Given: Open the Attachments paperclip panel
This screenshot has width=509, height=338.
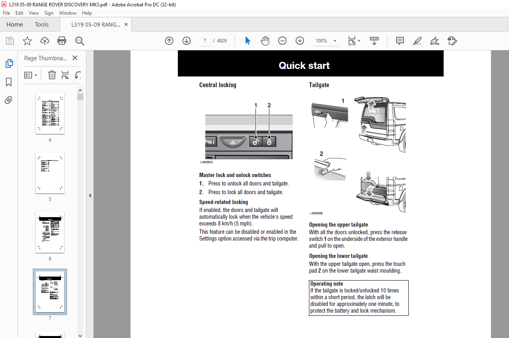Looking at the screenshot, I should tap(9, 100).
